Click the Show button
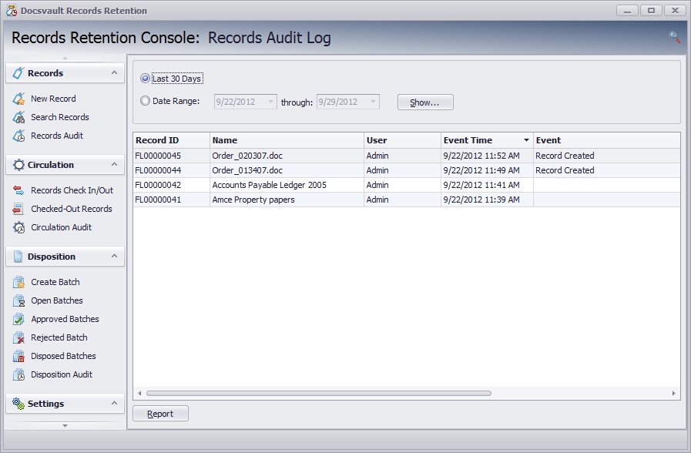This screenshot has height=453, width=691. (424, 101)
